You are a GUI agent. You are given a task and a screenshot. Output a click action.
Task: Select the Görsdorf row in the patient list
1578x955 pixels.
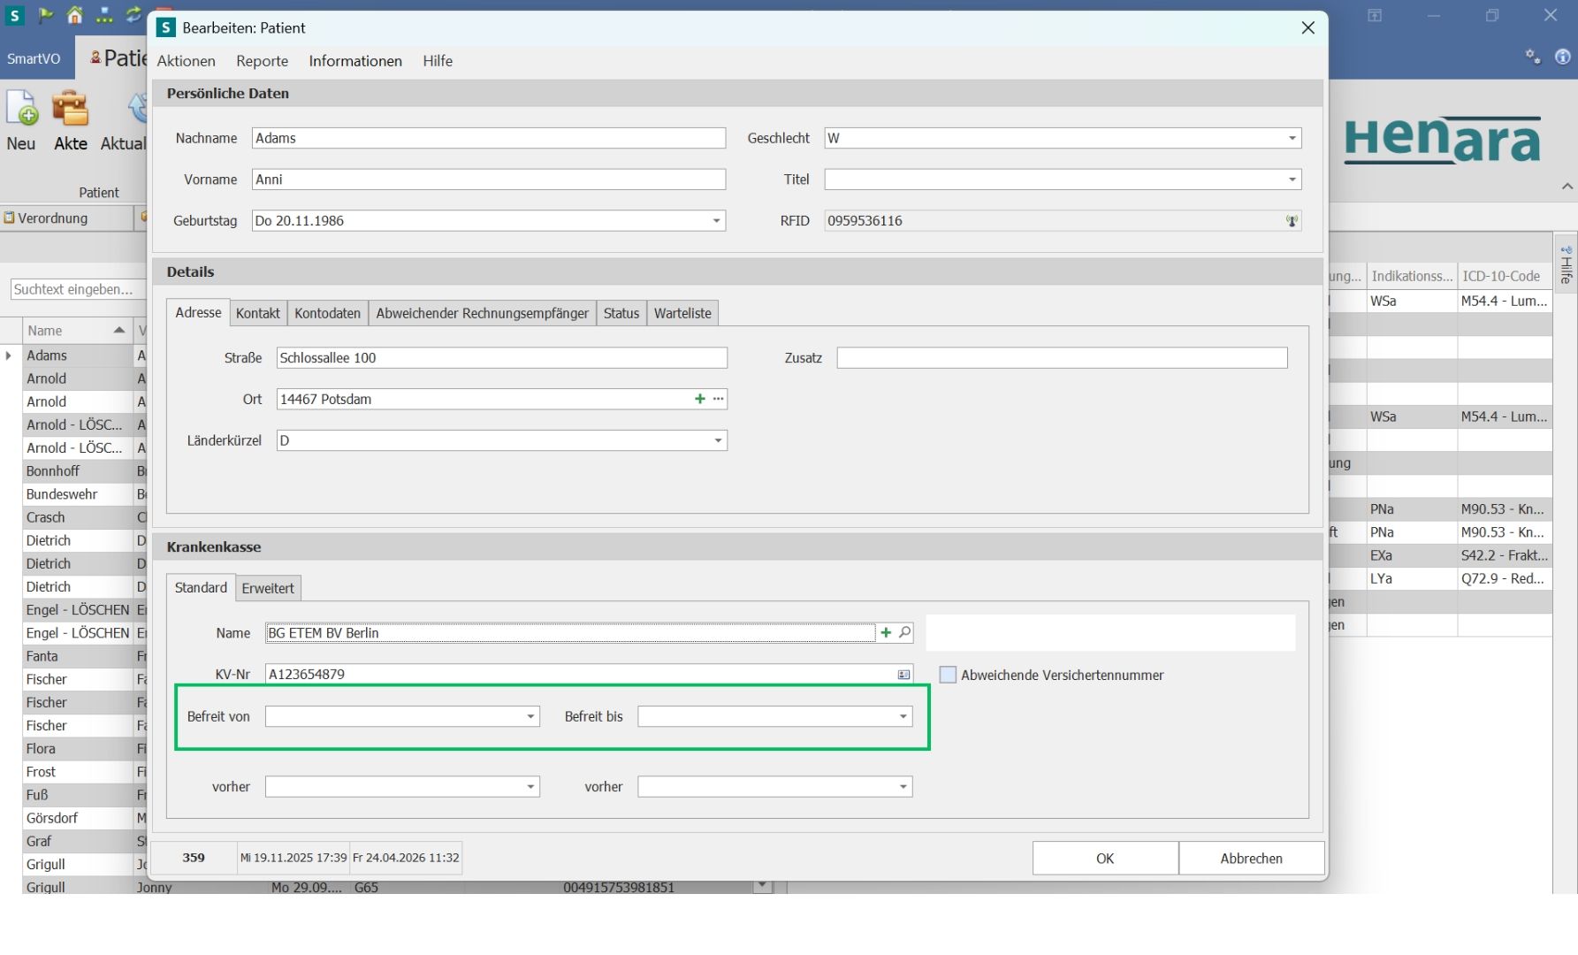click(78, 818)
